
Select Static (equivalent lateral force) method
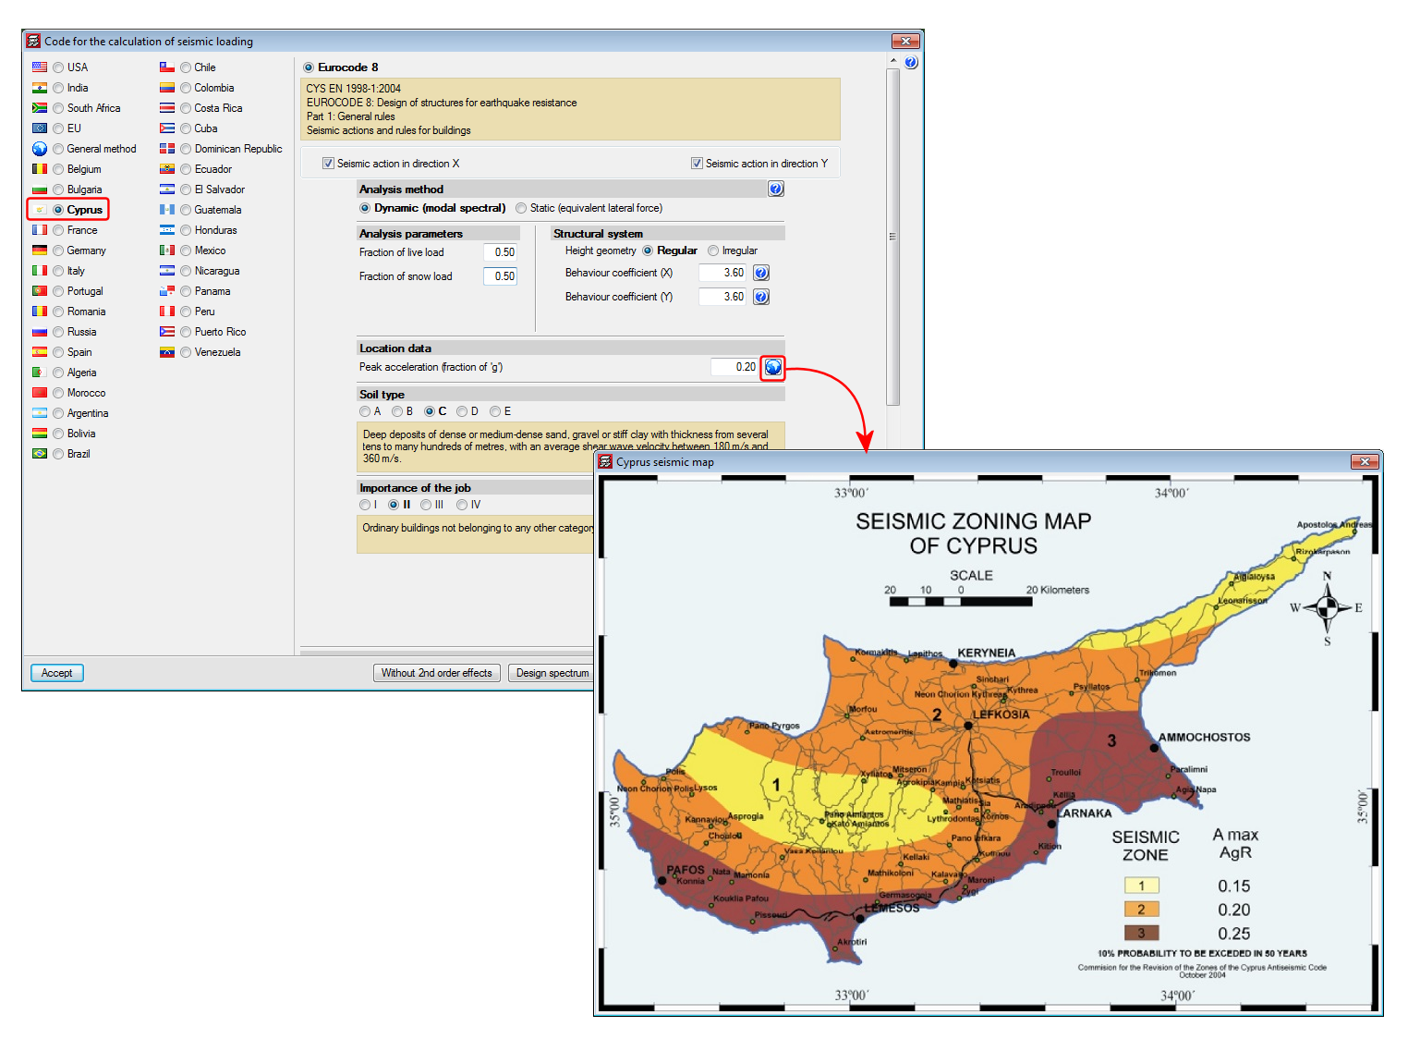[522, 209]
